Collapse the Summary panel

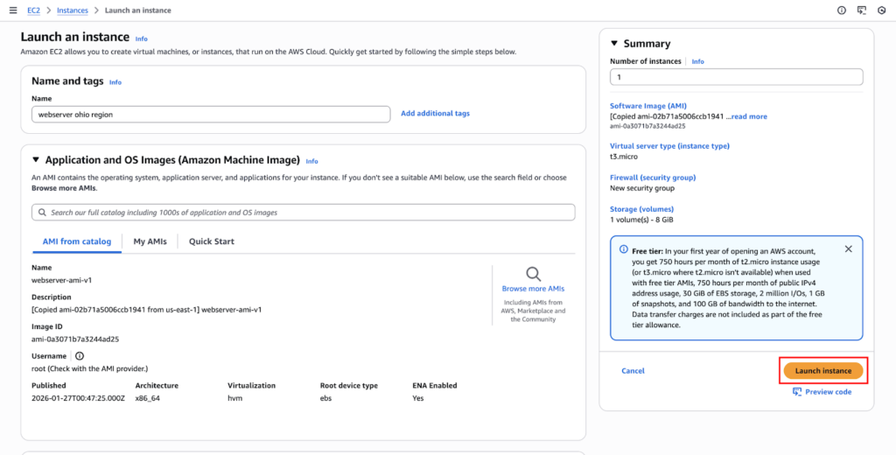click(614, 44)
